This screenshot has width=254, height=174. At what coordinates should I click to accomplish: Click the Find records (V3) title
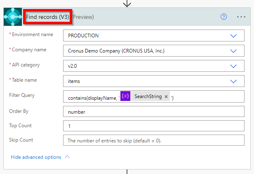click(47, 17)
